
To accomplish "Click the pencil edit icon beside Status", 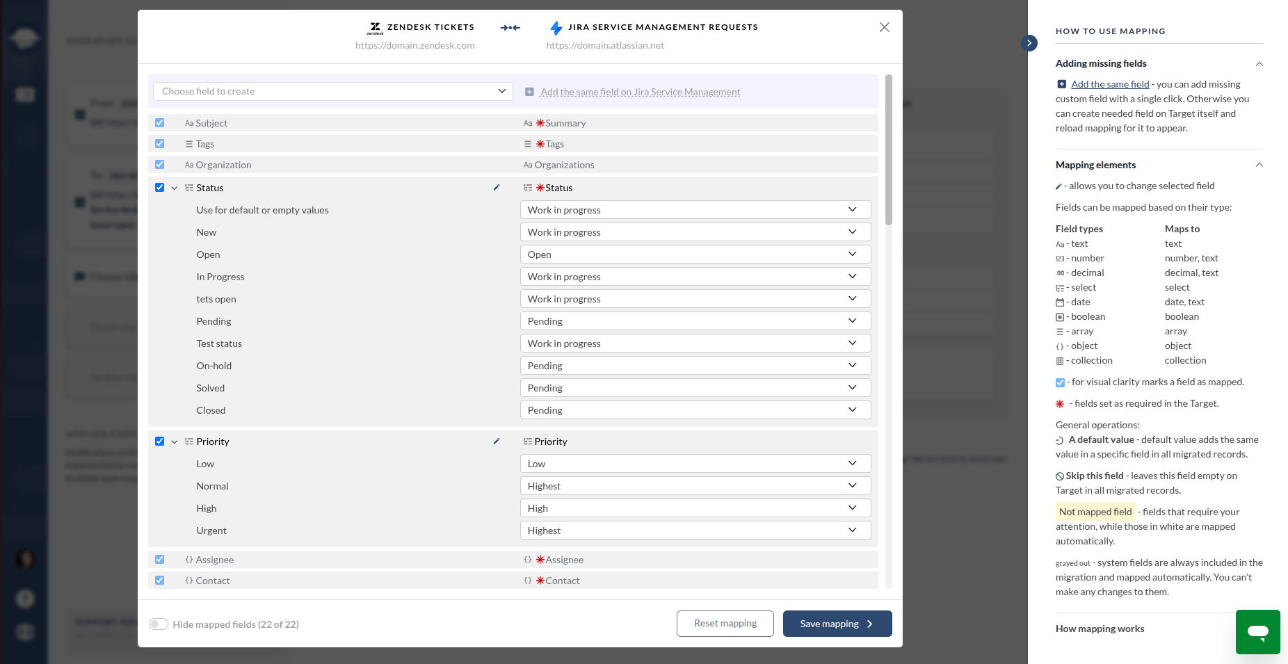I will click(497, 187).
